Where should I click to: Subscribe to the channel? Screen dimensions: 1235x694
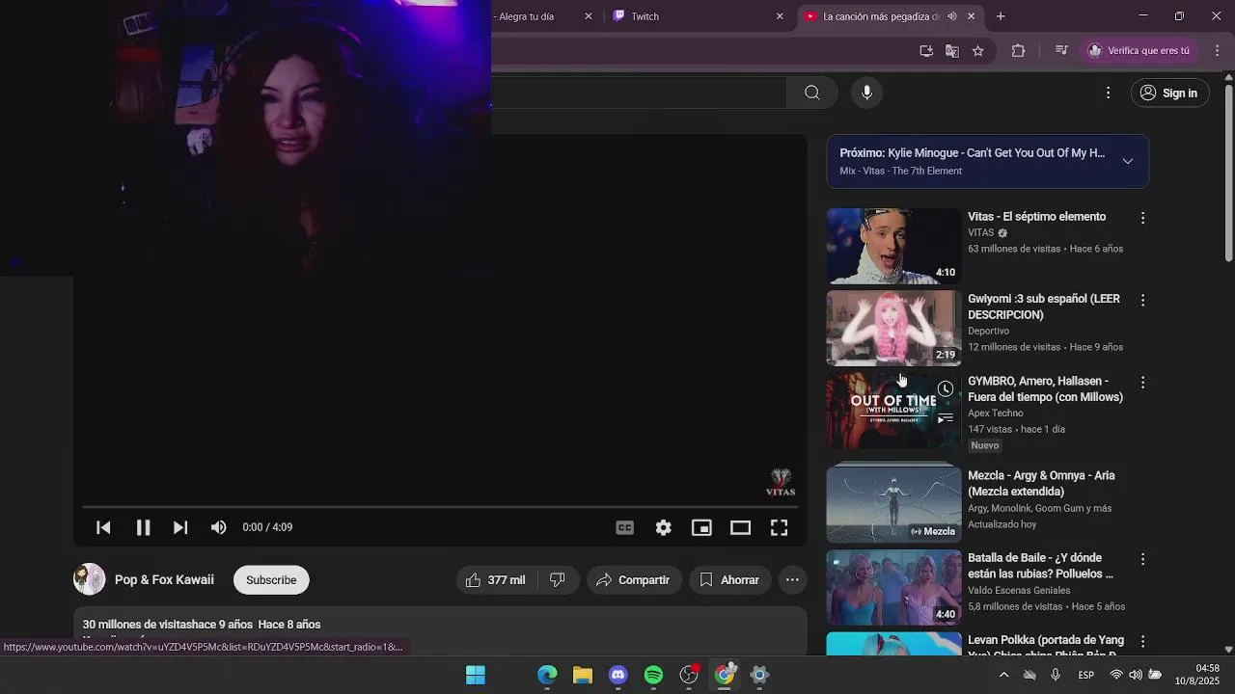(271, 579)
